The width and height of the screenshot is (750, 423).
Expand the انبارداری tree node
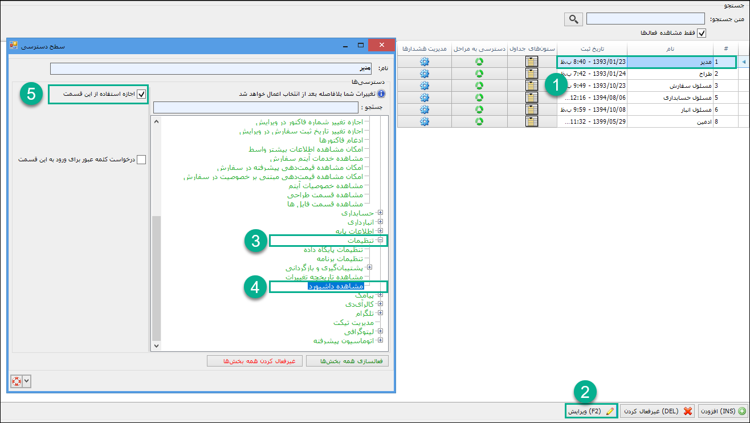click(x=380, y=222)
